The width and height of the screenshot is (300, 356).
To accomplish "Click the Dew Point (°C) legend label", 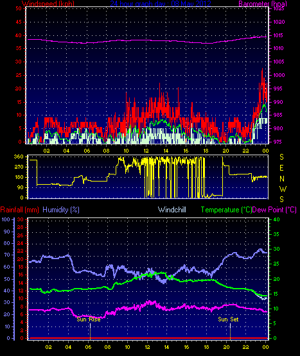I will (274, 210).
